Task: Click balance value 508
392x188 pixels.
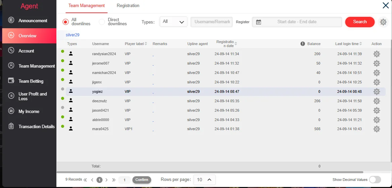Action: 317,129
